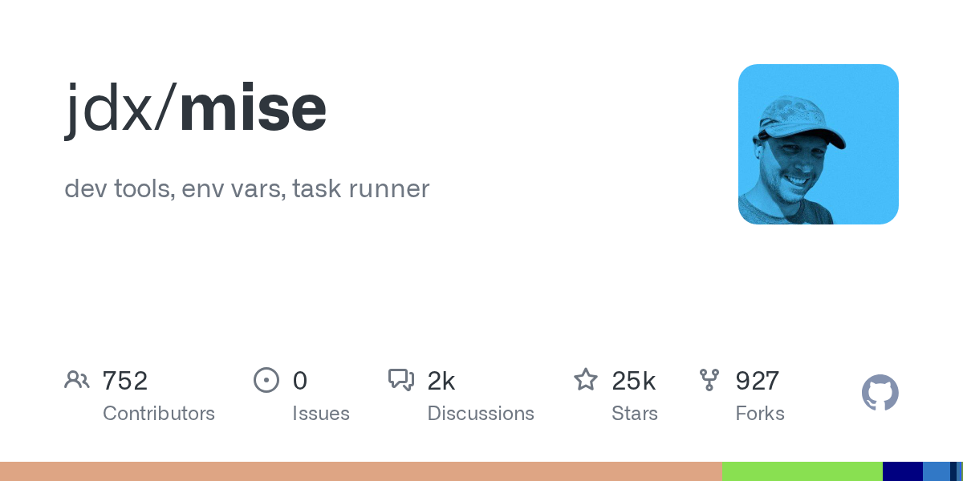Open the Discussions label
Screen dimensions: 963x481
click(x=481, y=414)
